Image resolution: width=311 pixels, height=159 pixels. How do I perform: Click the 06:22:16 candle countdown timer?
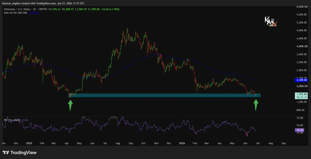tap(301, 97)
